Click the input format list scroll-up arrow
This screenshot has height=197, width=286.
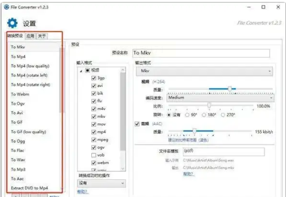123,70
